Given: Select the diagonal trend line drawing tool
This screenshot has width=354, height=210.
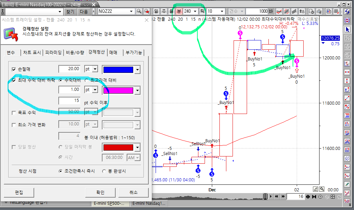Looking at the screenshot, I should [x=347, y=98].
